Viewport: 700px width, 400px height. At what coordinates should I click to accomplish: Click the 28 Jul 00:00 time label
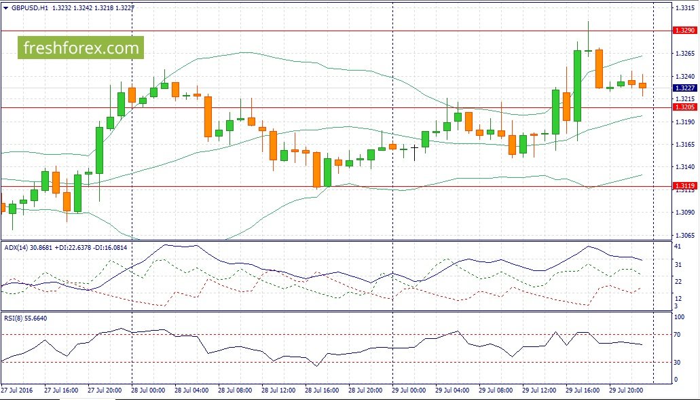point(149,390)
